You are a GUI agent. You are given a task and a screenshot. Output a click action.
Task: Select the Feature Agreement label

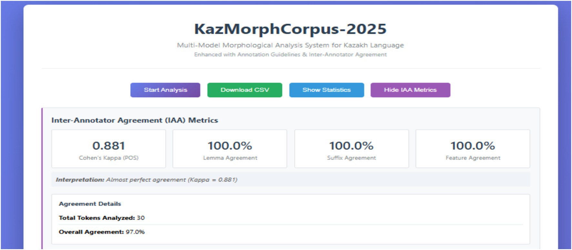473,158
